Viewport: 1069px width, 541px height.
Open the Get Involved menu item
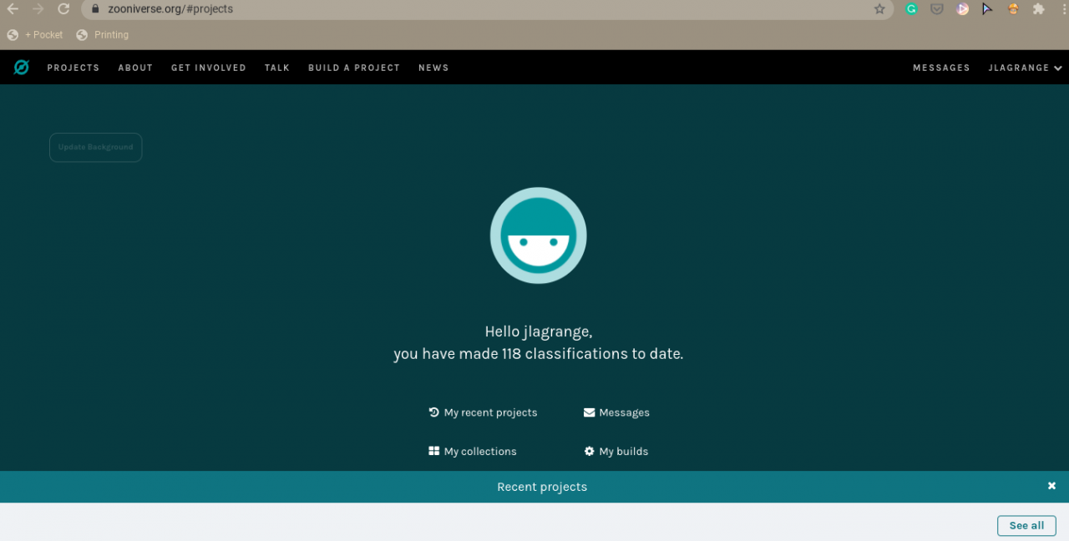tap(209, 68)
